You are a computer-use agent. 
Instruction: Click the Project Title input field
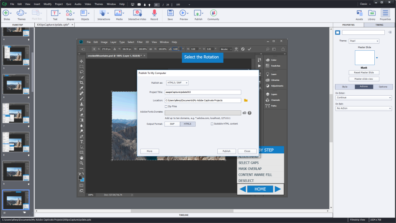coord(203,92)
